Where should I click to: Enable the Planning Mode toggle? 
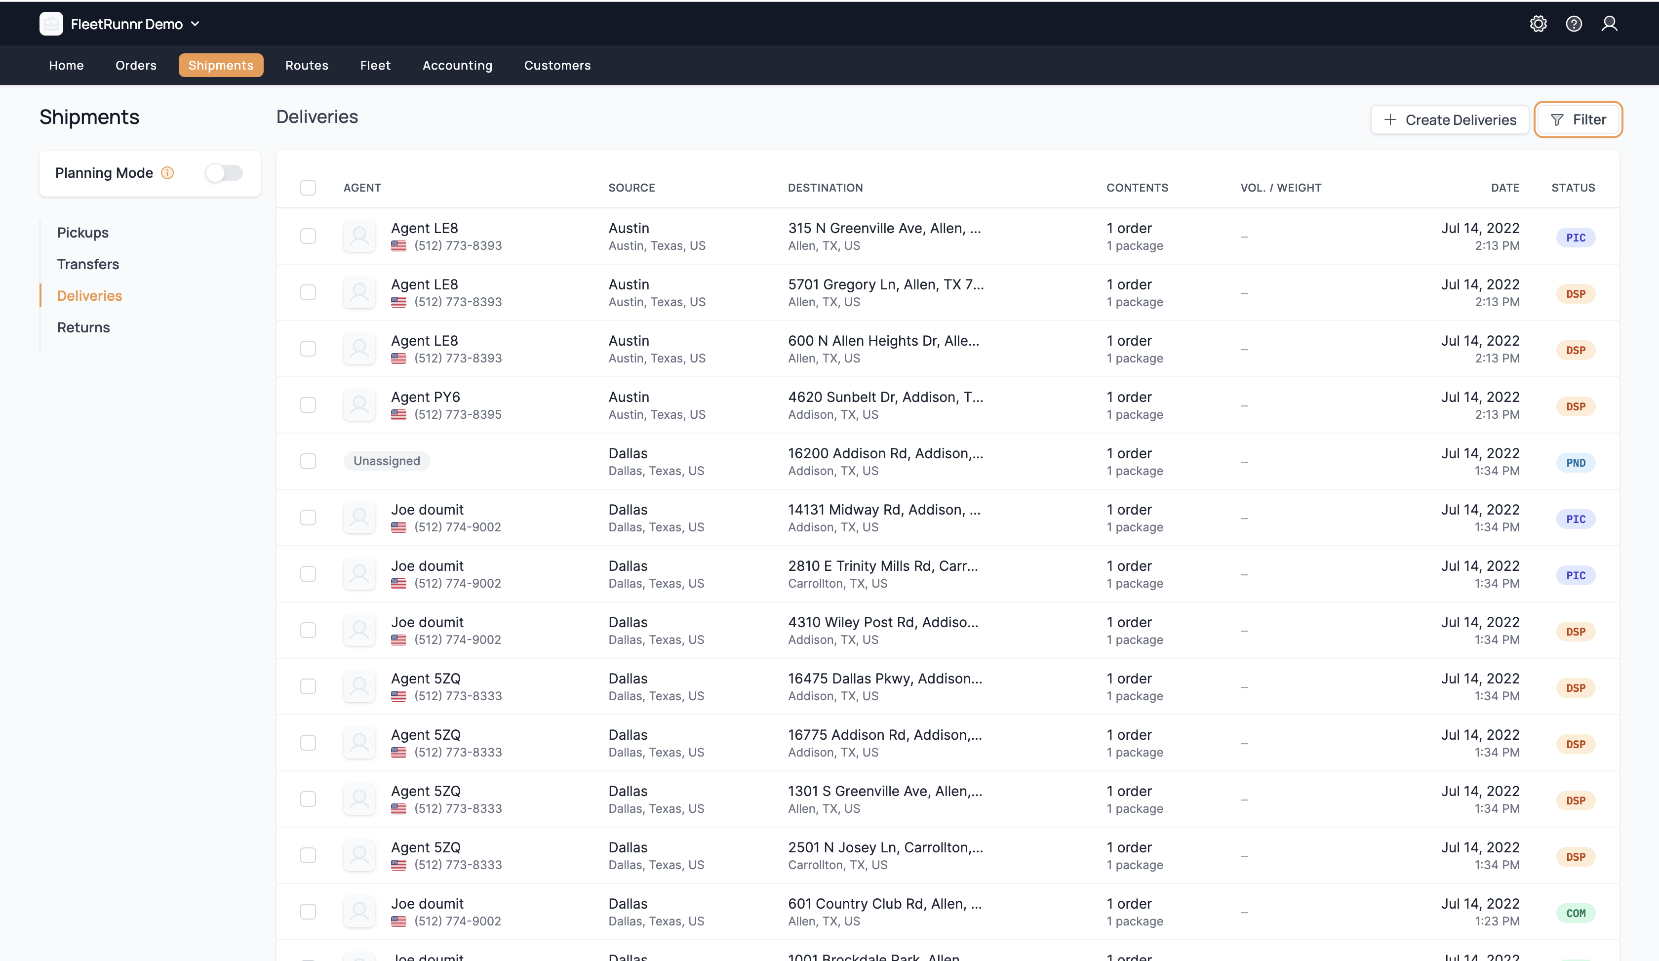224,172
